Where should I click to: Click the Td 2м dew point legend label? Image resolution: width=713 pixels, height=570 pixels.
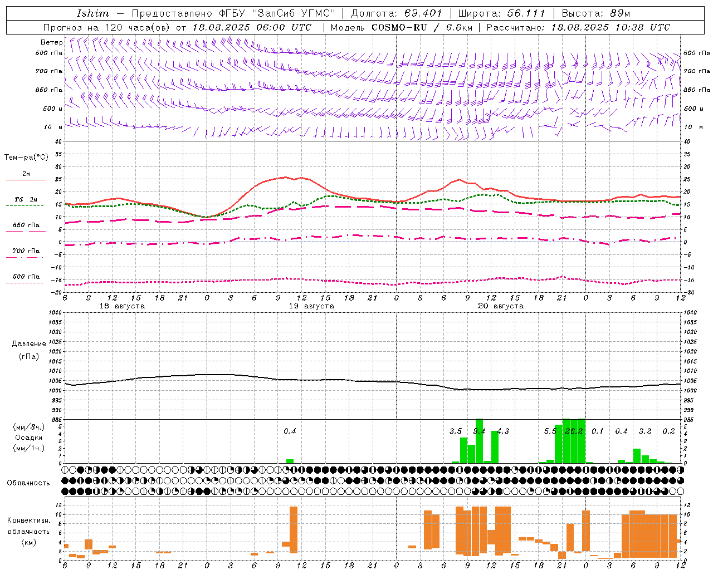pyautogui.click(x=26, y=199)
